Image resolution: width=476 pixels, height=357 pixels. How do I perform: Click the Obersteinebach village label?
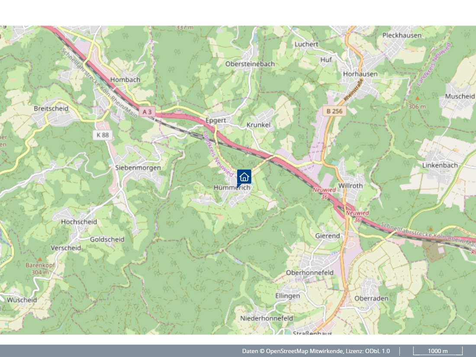tap(250, 64)
